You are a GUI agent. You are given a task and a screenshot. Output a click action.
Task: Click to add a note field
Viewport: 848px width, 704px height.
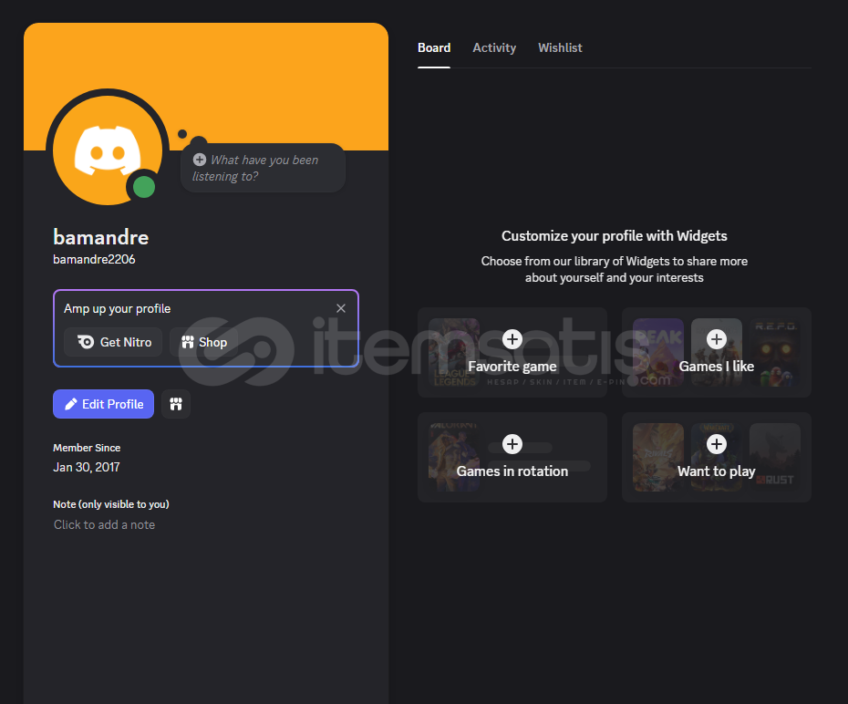pos(105,524)
